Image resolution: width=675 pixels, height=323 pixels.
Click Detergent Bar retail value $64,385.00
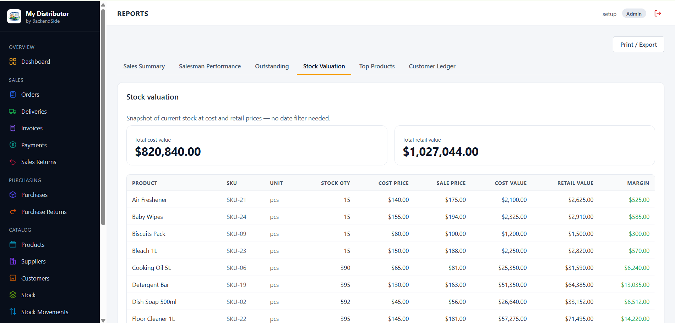click(579, 285)
